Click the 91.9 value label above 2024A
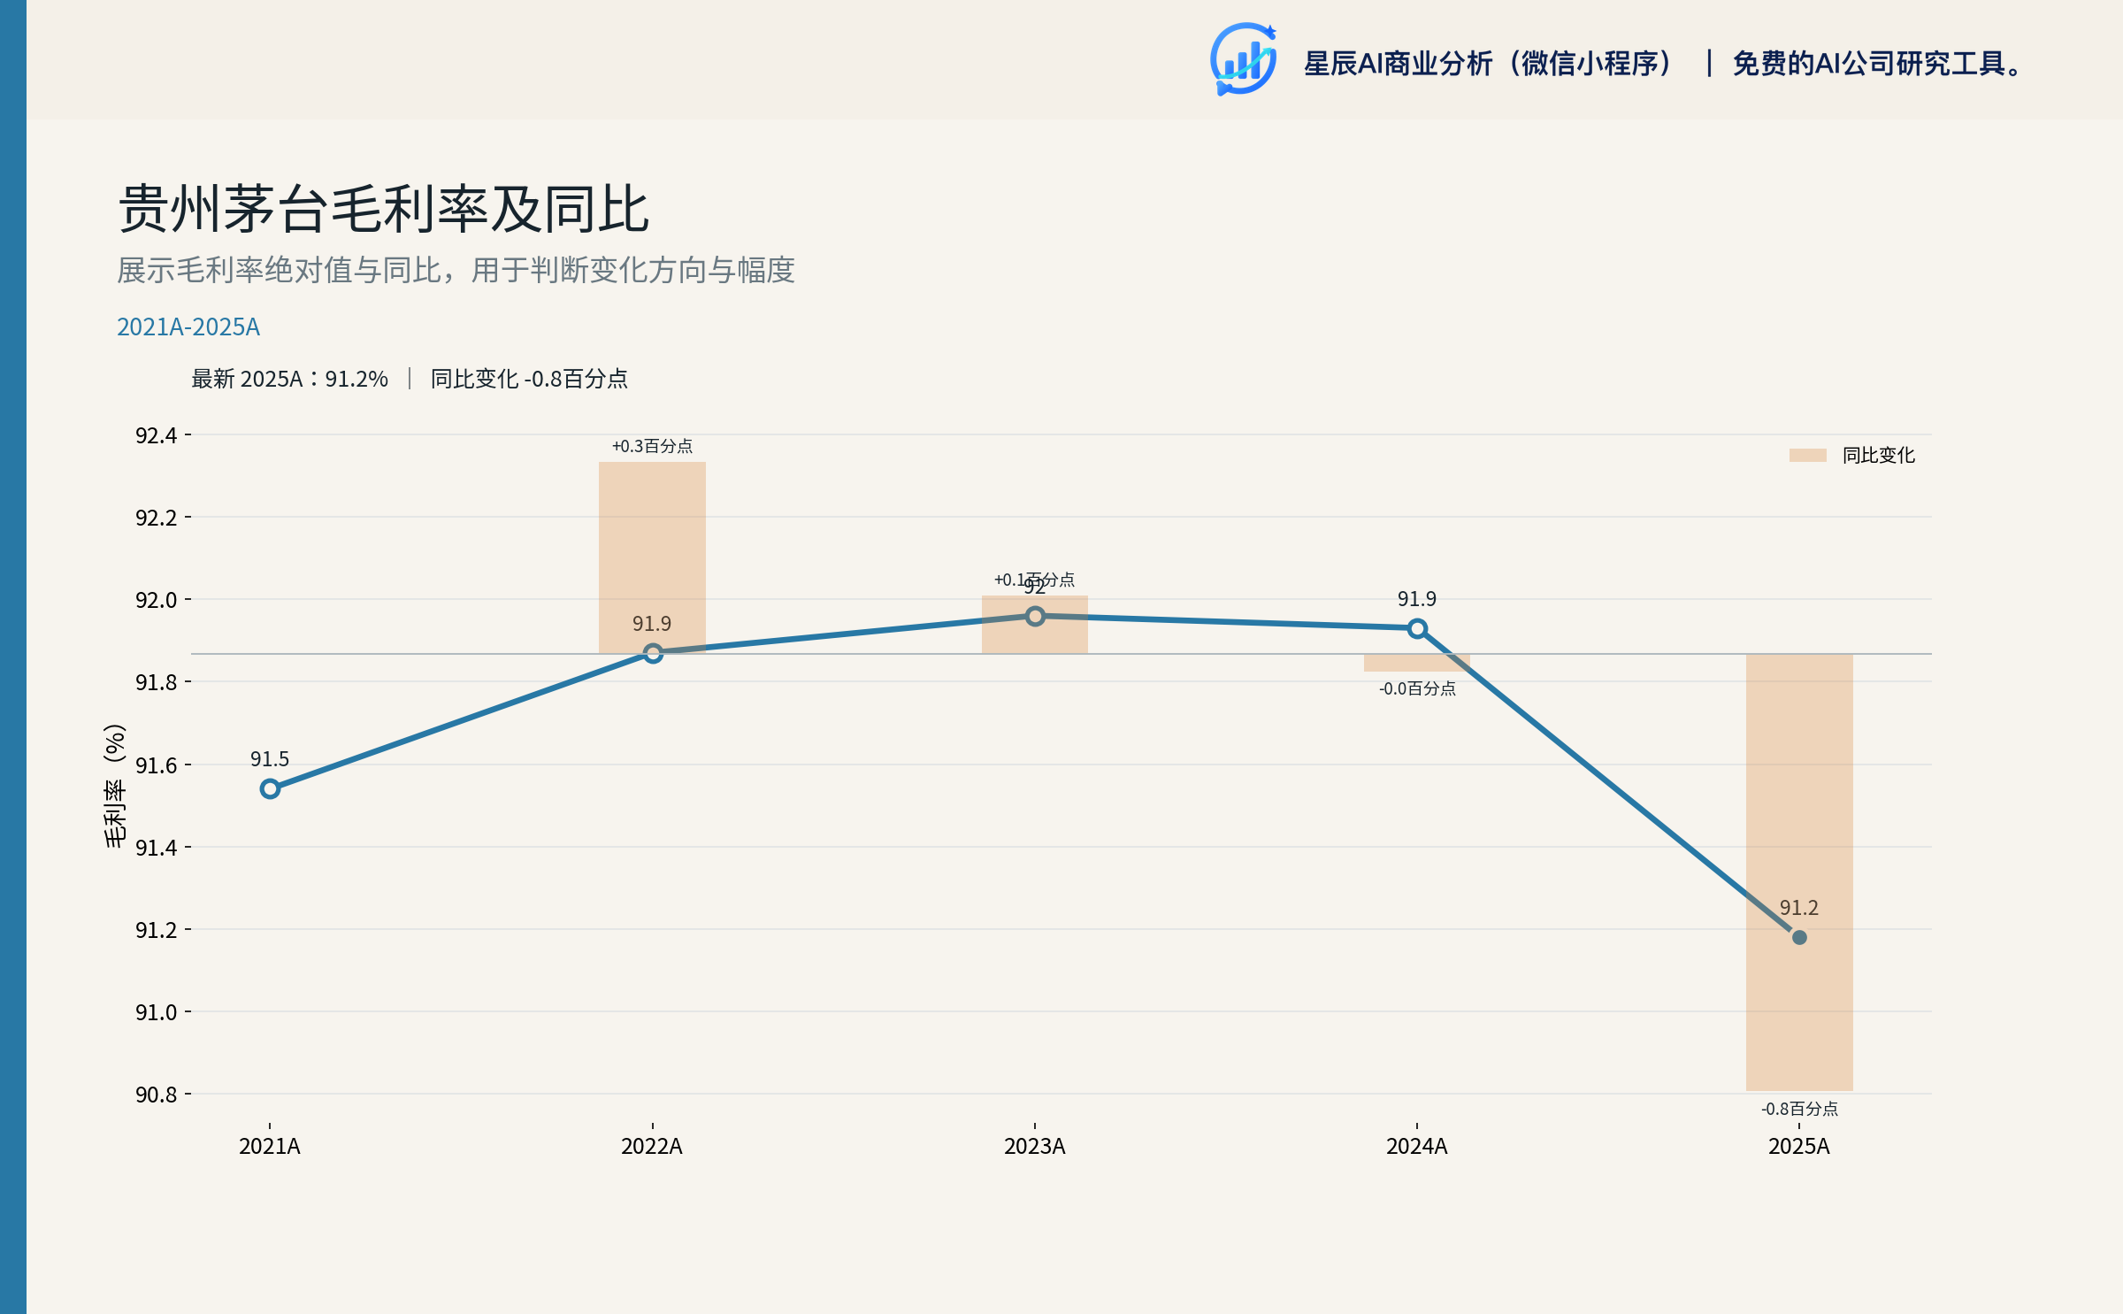 [1417, 599]
